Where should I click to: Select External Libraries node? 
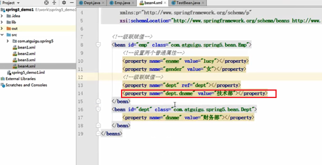pyautogui.click(x=21, y=79)
